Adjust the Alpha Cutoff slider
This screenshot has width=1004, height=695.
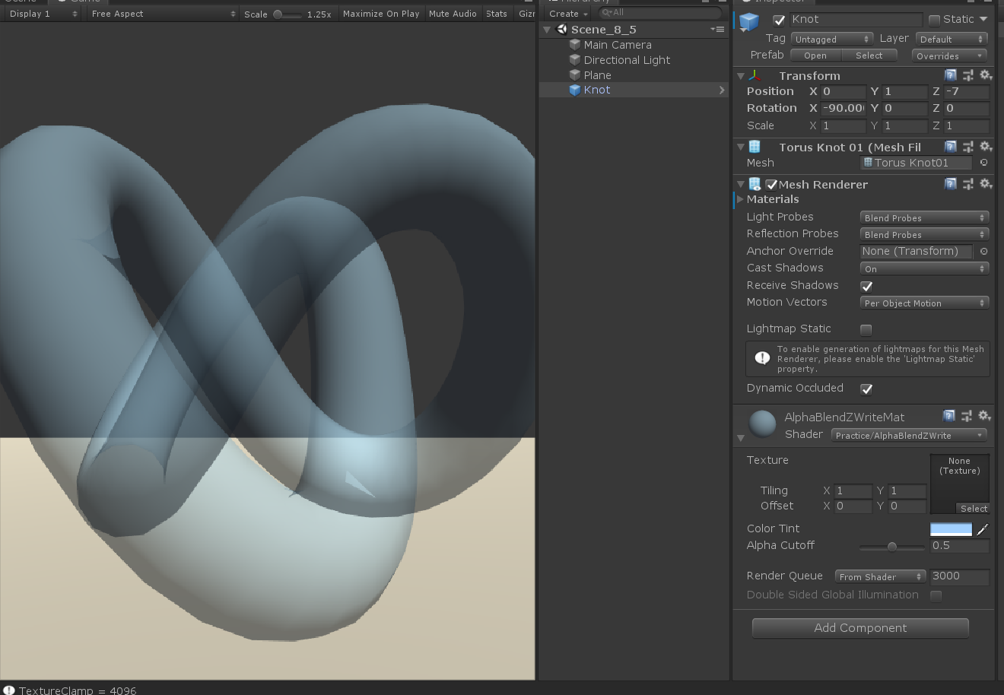point(892,546)
